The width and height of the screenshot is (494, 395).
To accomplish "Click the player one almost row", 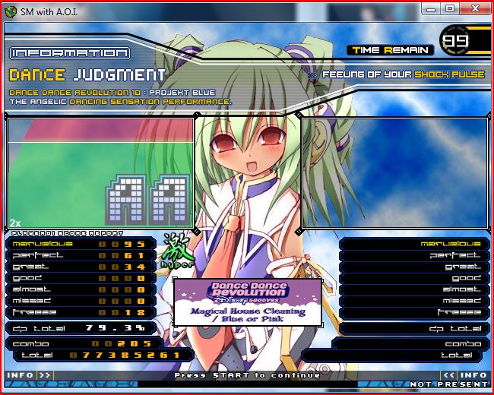I will 81,289.
